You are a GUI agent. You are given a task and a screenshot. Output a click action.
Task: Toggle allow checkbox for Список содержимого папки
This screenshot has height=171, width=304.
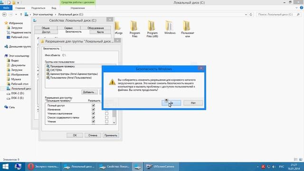[x=93, y=117]
